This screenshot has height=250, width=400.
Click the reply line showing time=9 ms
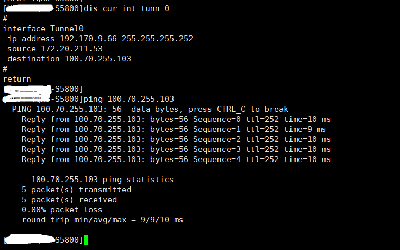pyautogui.click(x=174, y=129)
